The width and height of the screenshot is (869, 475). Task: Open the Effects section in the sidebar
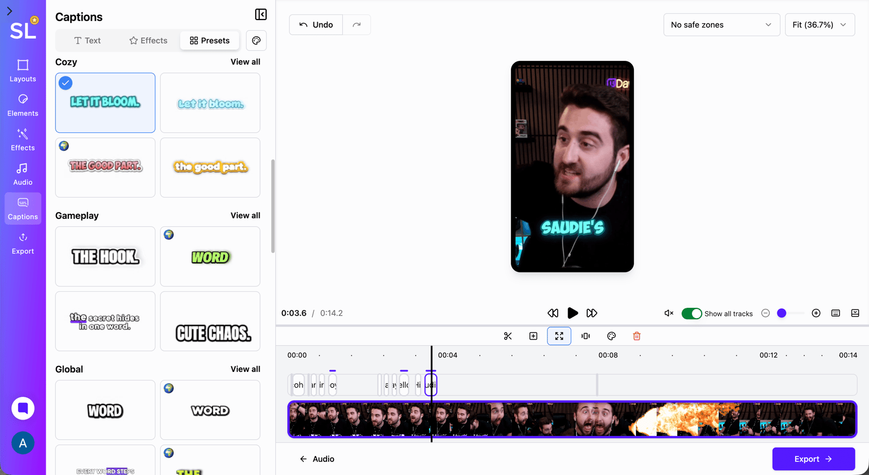coord(23,140)
